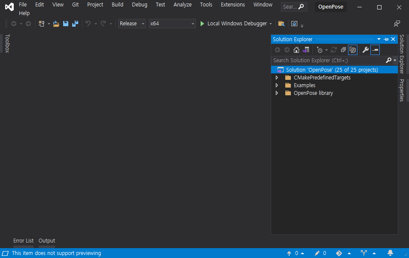Open the Redo history dropdown arrow
409x258 pixels.
pos(110,24)
